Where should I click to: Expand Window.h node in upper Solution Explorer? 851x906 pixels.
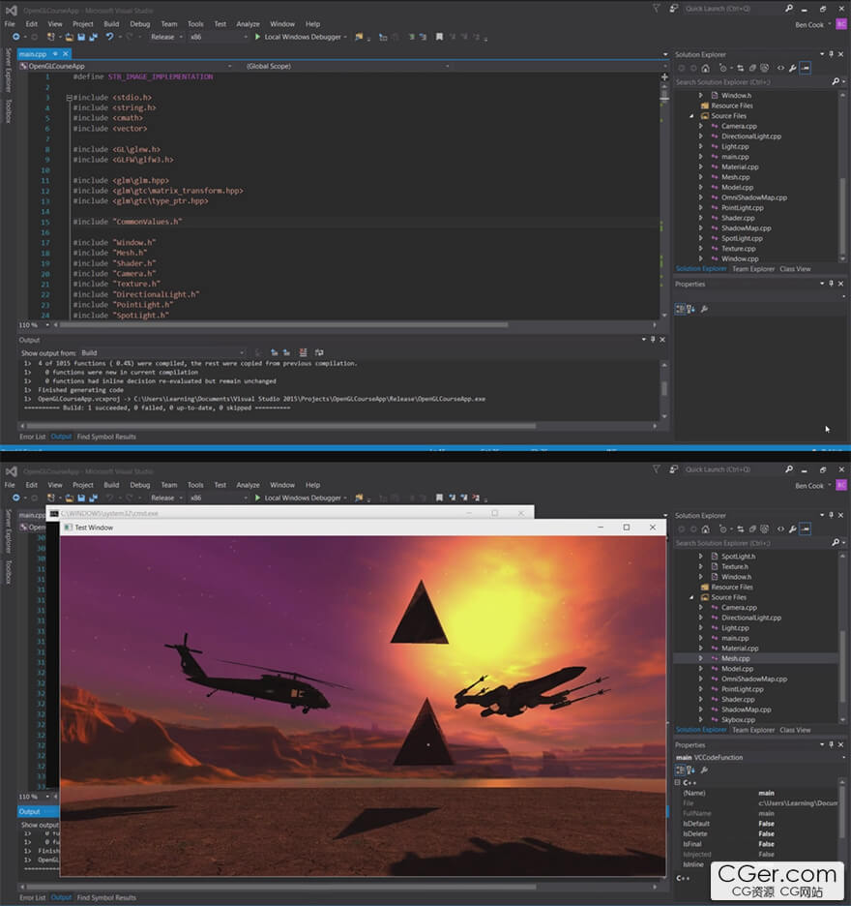pyautogui.click(x=701, y=95)
